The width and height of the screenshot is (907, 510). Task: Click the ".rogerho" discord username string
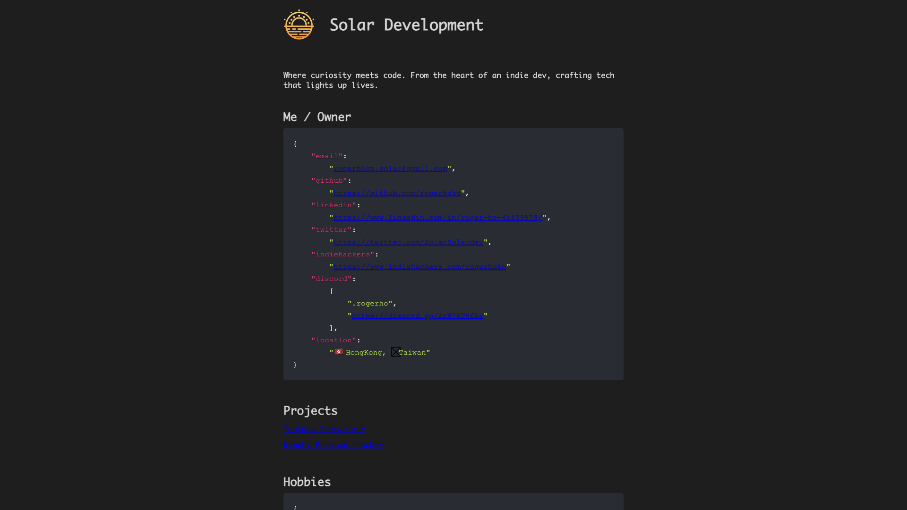[370, 304]
